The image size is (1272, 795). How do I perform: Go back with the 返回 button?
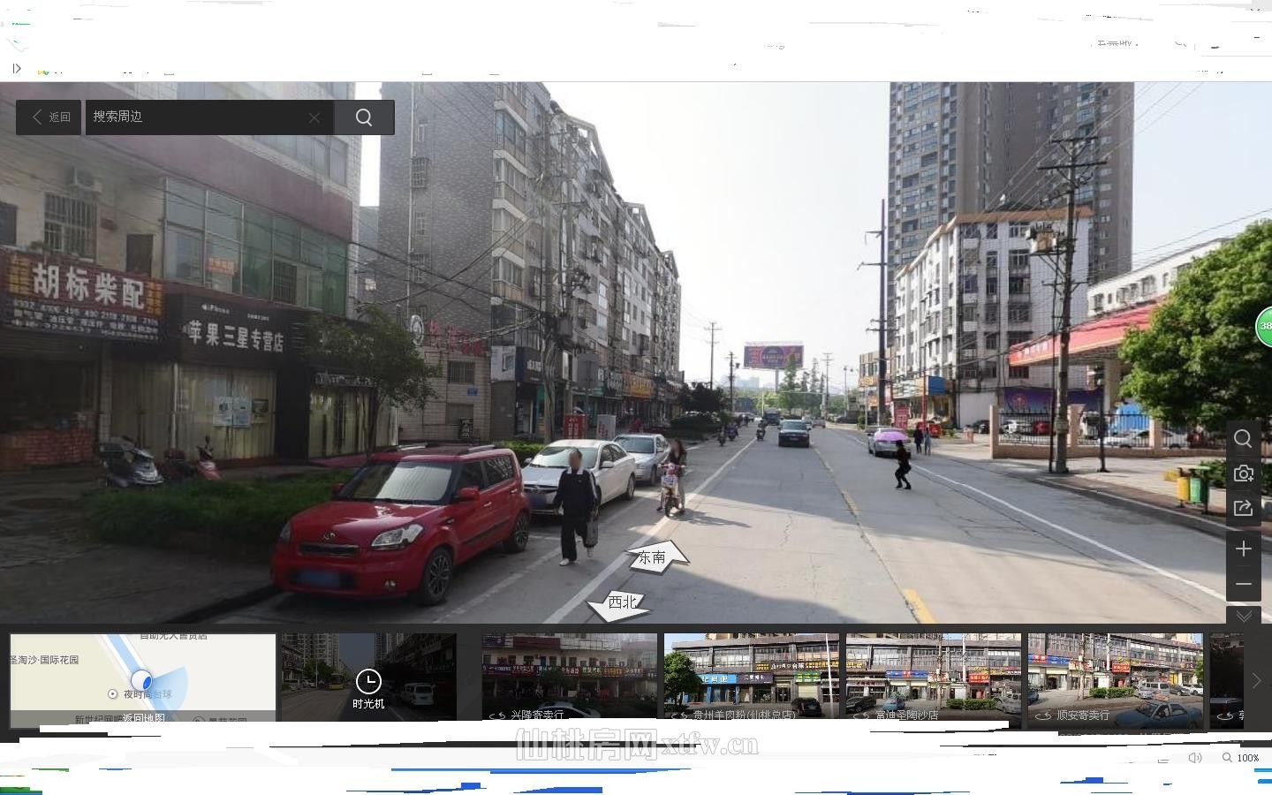50,117
